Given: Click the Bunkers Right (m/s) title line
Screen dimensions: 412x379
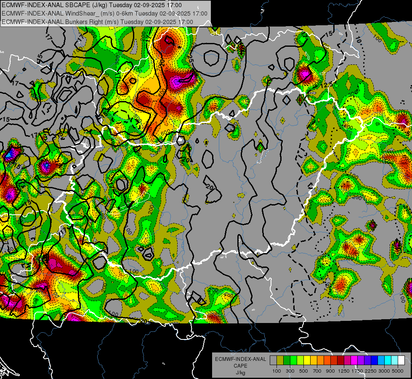Looking at the screenshot, I should point(97,22).
